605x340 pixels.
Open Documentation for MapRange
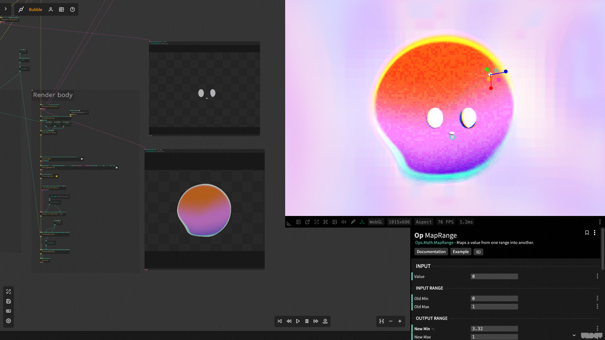(431, 252)
